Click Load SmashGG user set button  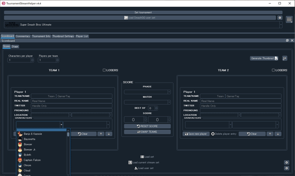click(140, 18)
